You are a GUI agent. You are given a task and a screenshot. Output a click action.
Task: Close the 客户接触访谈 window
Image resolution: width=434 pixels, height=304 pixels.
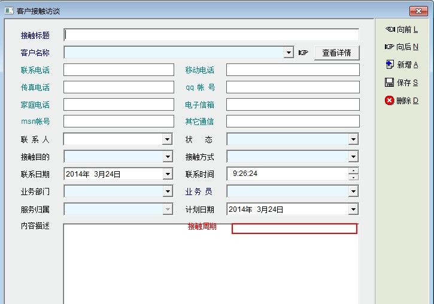click(x=418, y=11)
